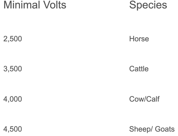Click the 3,500 volts value
This screenshot has height=136, width=178.
(x=12, y=69)
